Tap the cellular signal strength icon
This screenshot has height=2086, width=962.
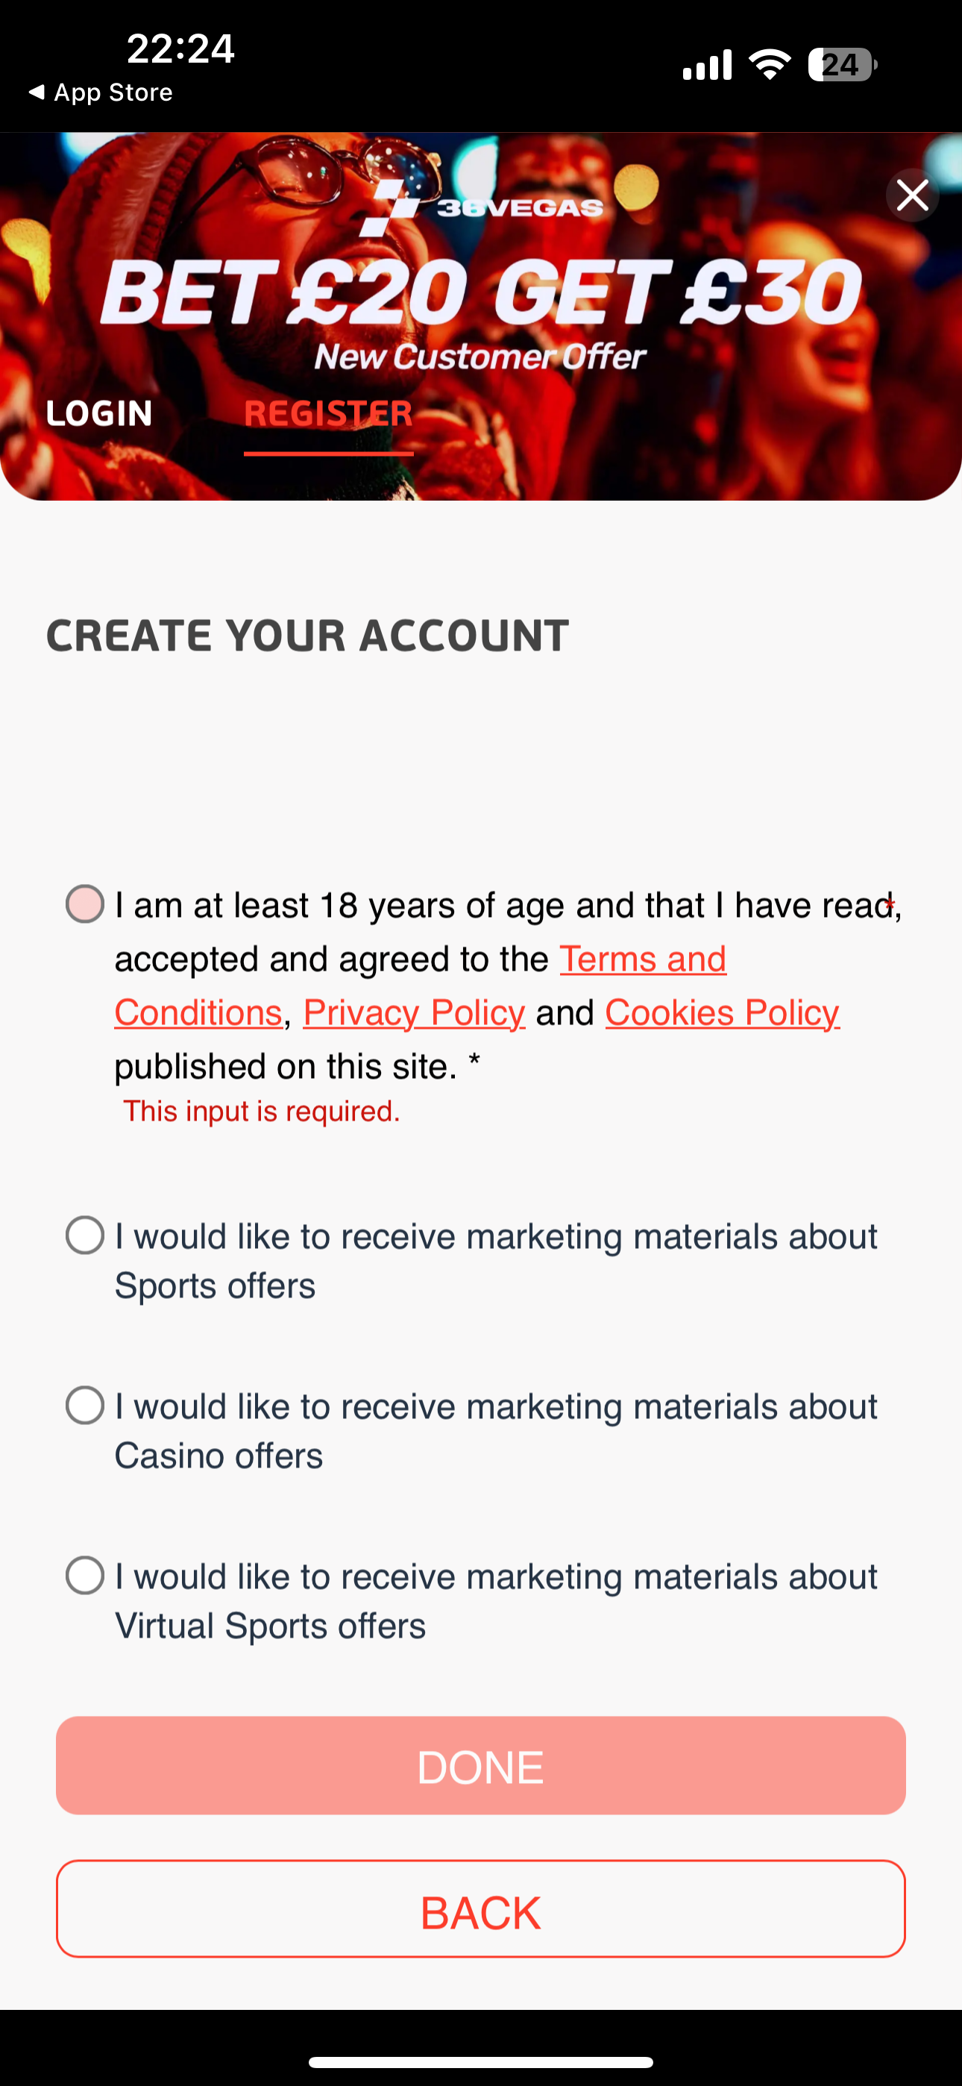(x=707, y=65)
